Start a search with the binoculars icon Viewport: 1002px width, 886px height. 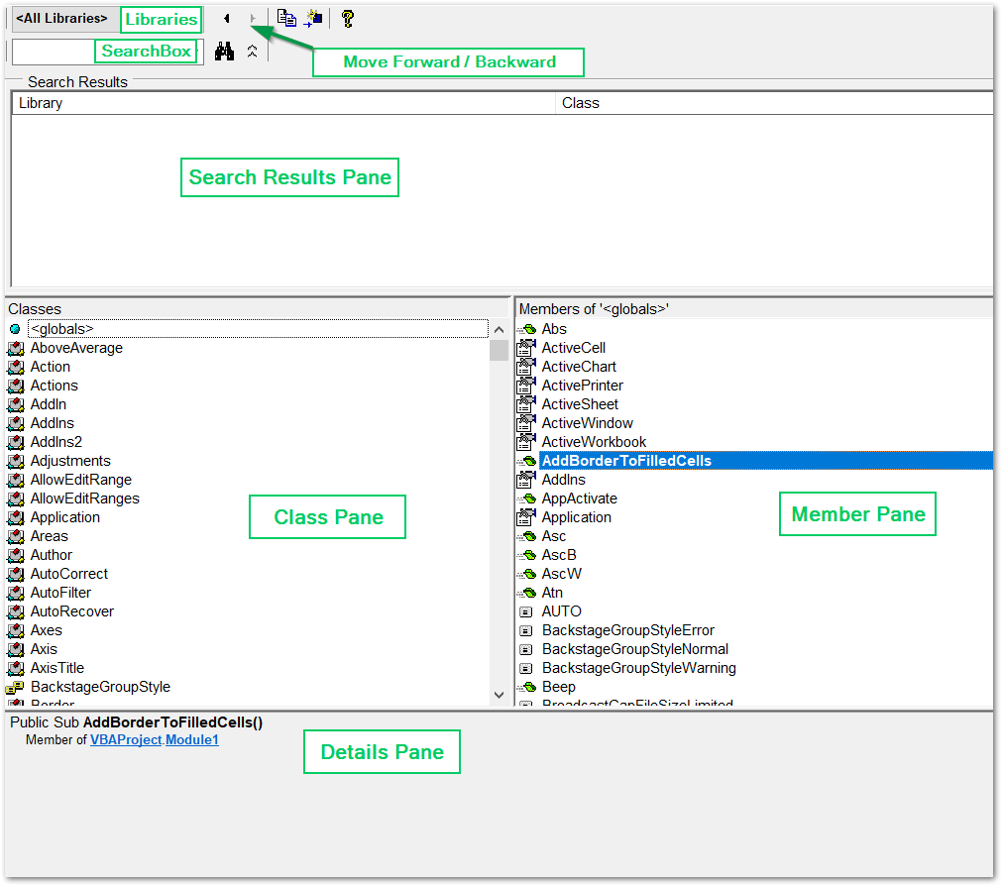tap(224, 51)
